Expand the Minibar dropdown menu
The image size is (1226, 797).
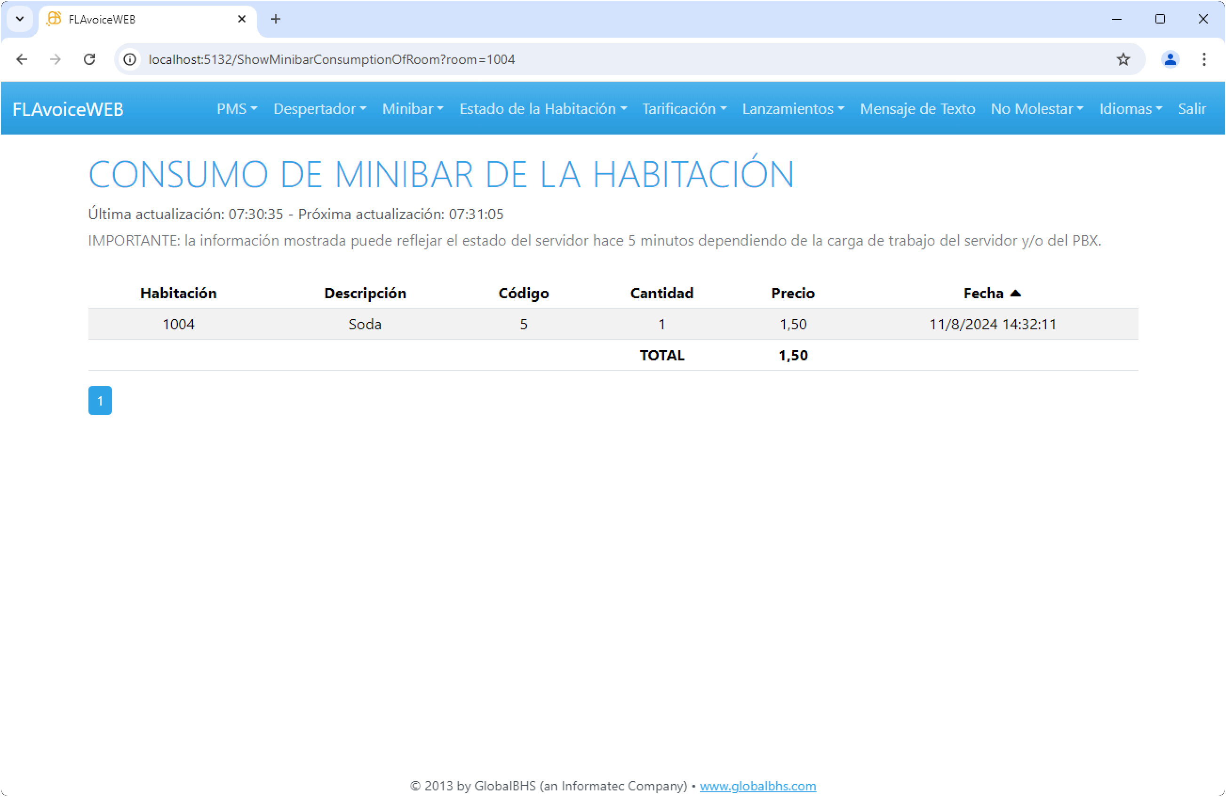(x=412, y=109)
